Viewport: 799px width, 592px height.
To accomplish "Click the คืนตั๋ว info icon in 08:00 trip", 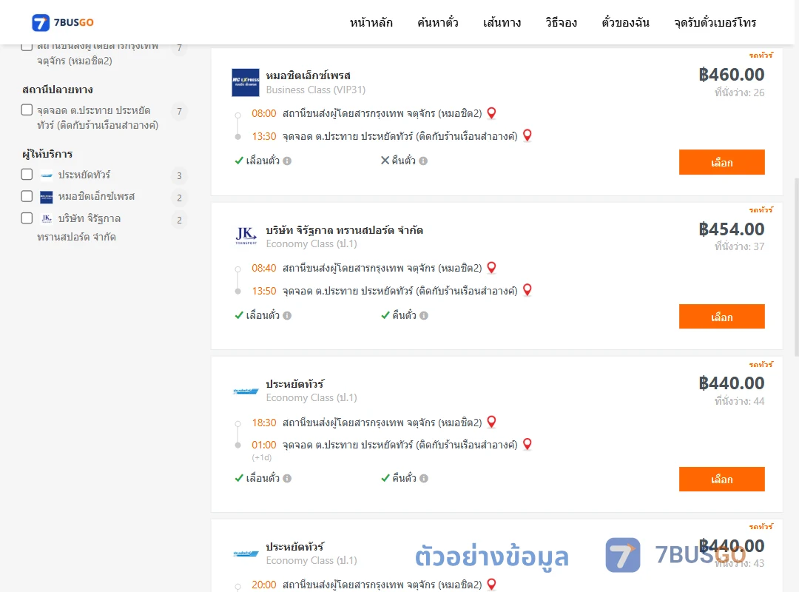I will point(423,161).
